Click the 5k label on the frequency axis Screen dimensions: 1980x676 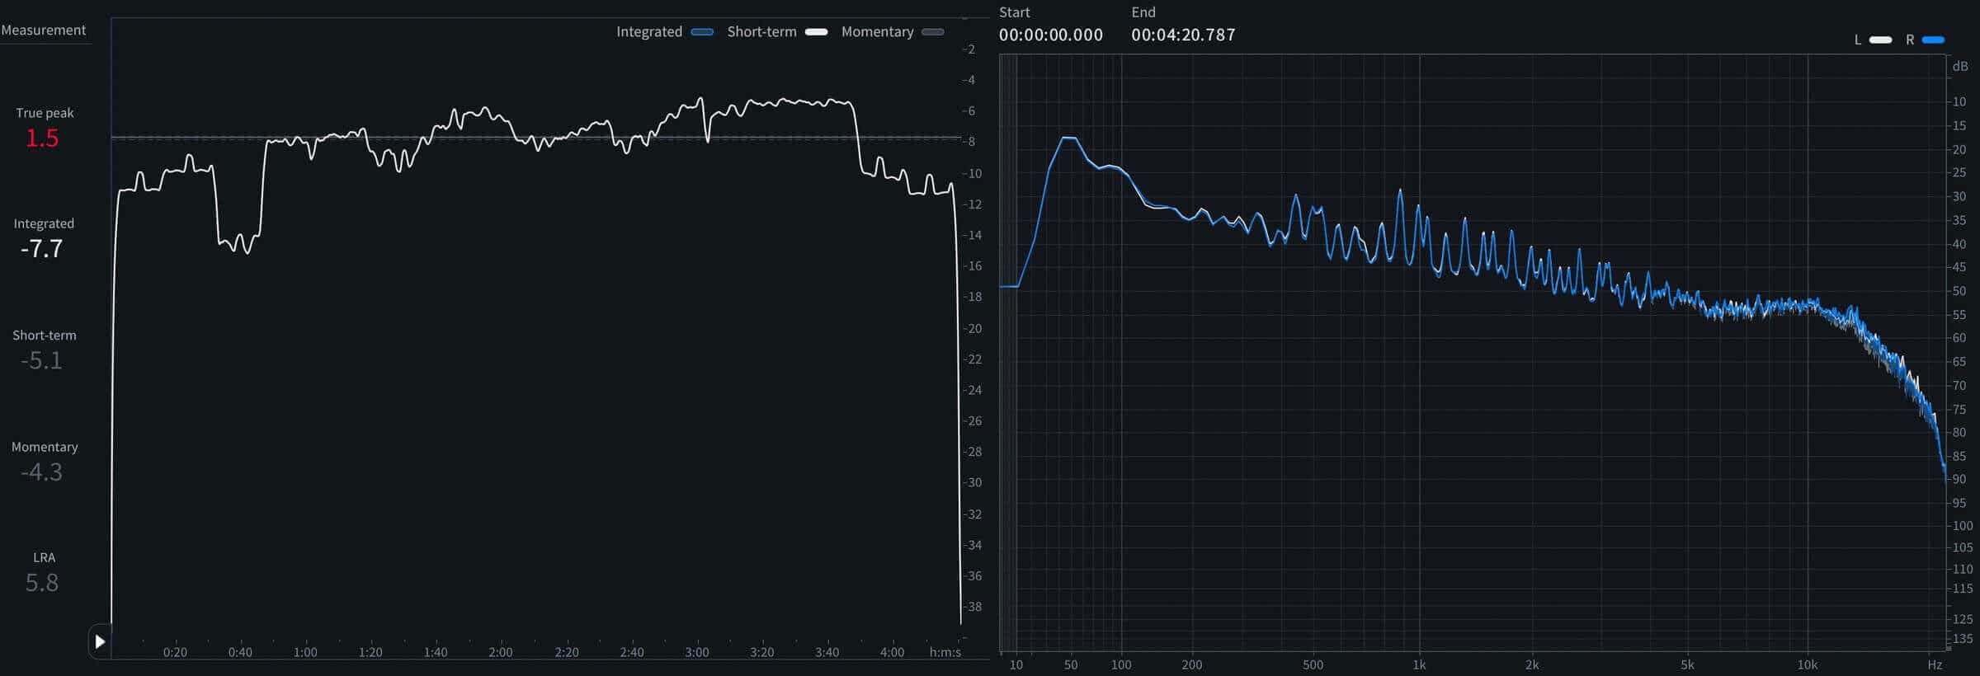click(1688, 664)
